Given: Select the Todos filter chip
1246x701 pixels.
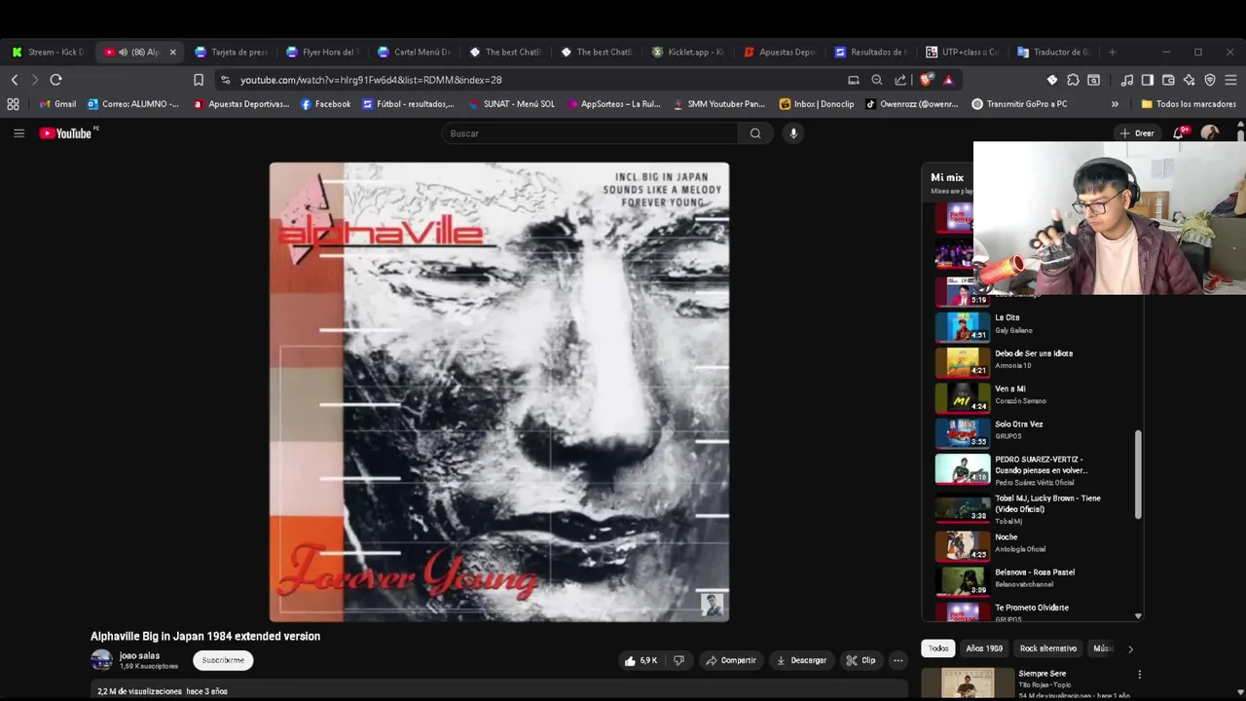Looking at the screenshot, I should (x=938, y=648).
